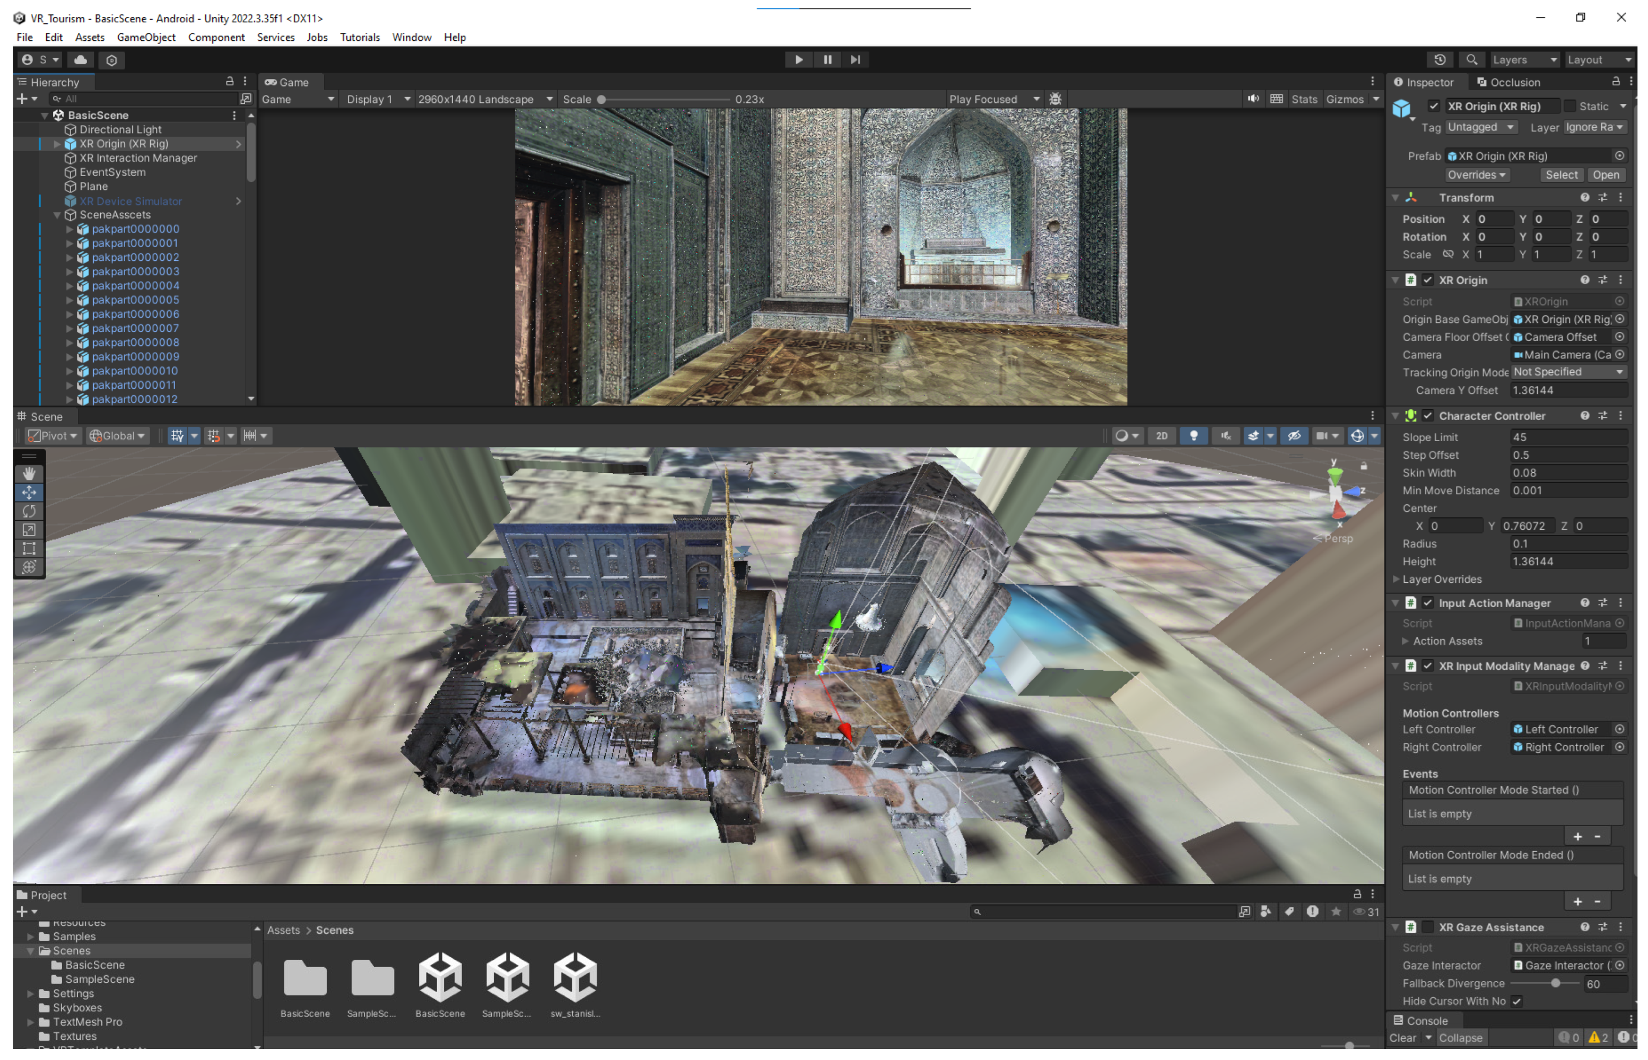The width and height of the screenshot is (1648, 1060).
Task: Toggle Scene gizmos globe icon
Action: click(1357, 436)
